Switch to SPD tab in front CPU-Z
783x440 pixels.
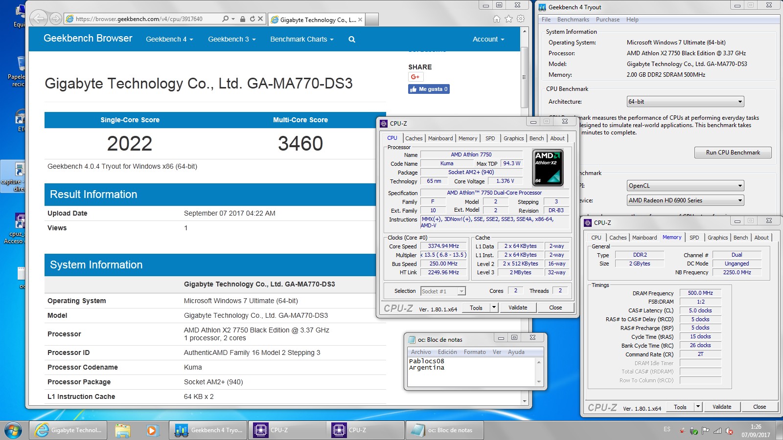[490, 138]
